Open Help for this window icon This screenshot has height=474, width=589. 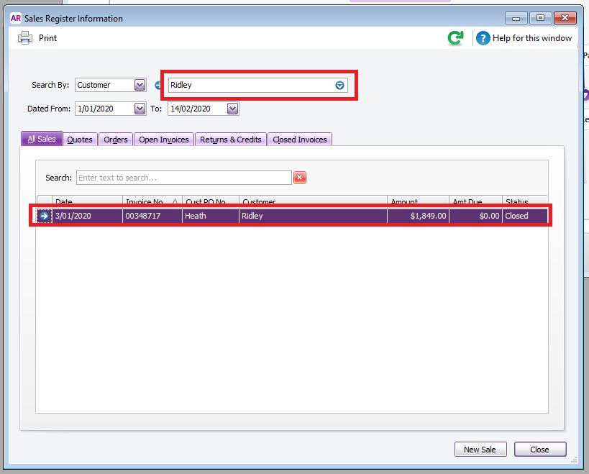pos(483,38)
